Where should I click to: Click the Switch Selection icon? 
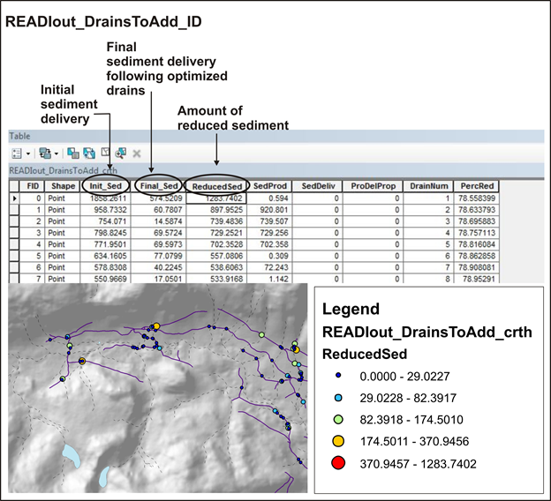(x=87, y=153)
